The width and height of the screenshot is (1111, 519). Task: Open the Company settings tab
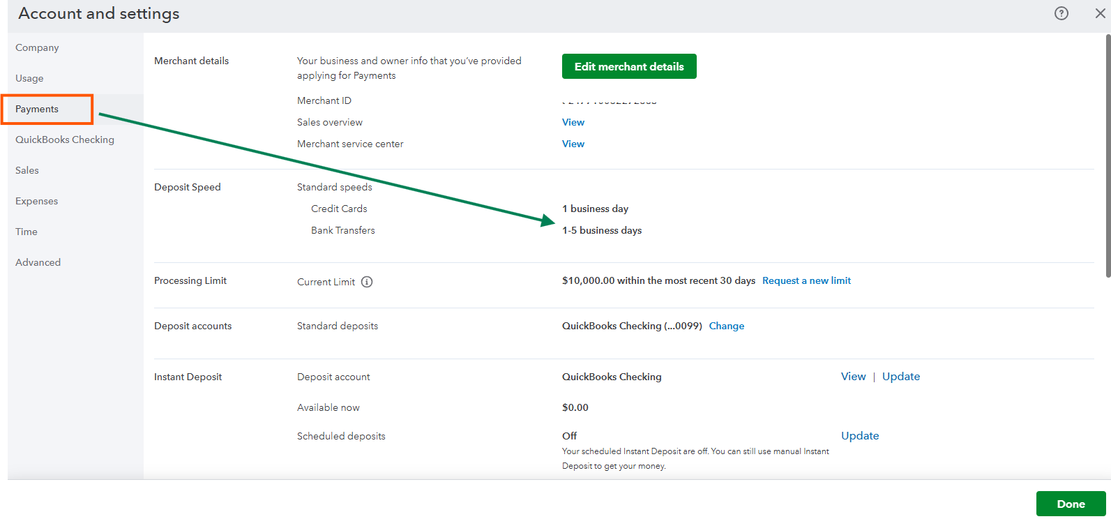[x=37, y=47]
